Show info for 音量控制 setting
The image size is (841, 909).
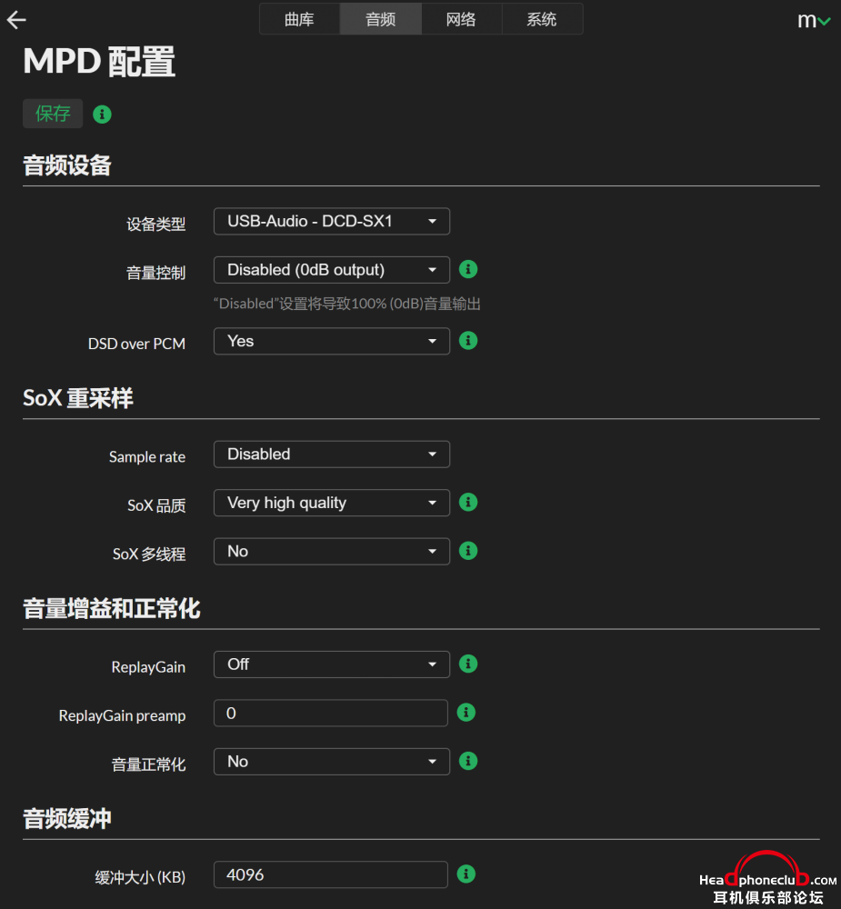pyautogui.click(x=468, y=269)
